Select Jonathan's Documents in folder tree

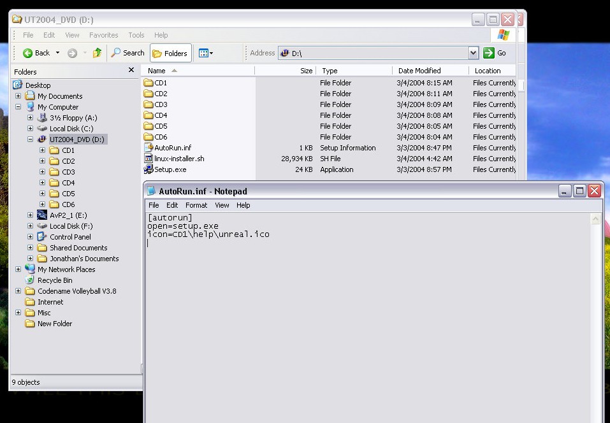coord(84,259)
